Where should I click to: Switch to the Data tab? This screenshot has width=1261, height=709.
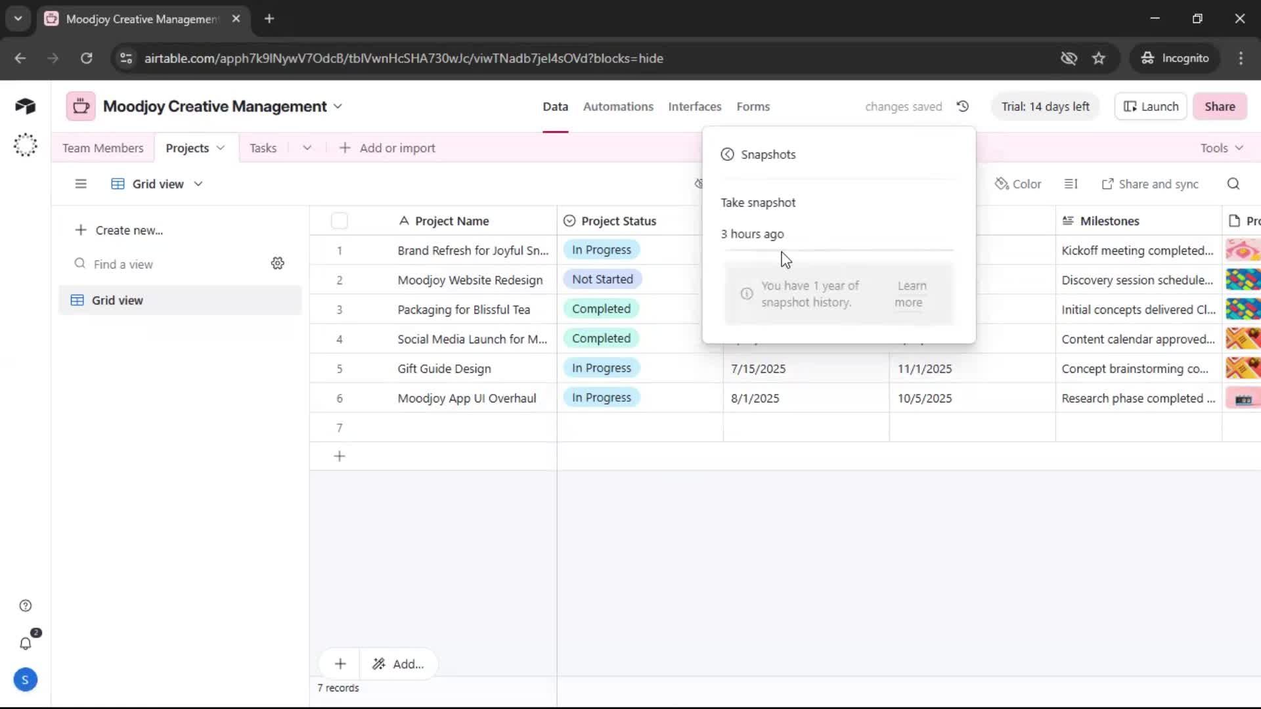tap(555, 106)
